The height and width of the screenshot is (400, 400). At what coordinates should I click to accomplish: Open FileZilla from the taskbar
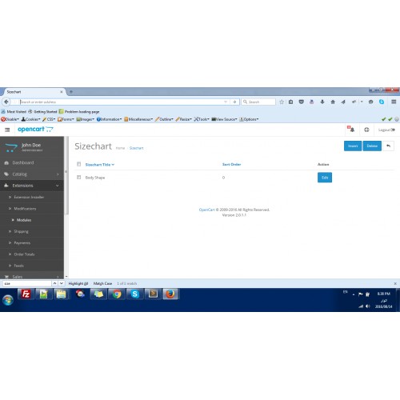click(x=26, y=294)
